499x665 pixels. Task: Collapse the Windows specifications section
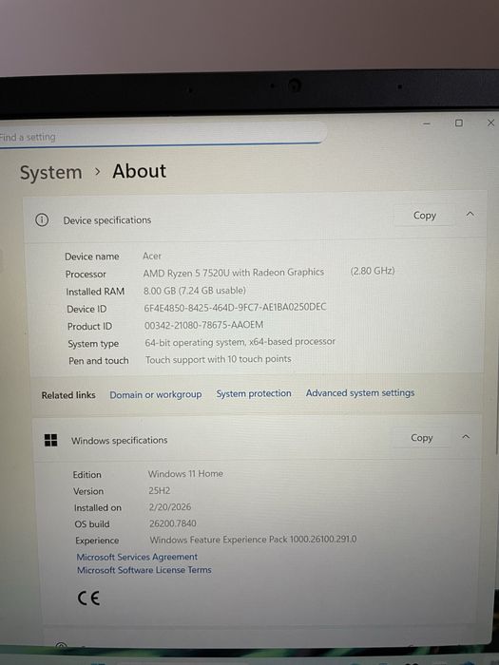point(466,437)
